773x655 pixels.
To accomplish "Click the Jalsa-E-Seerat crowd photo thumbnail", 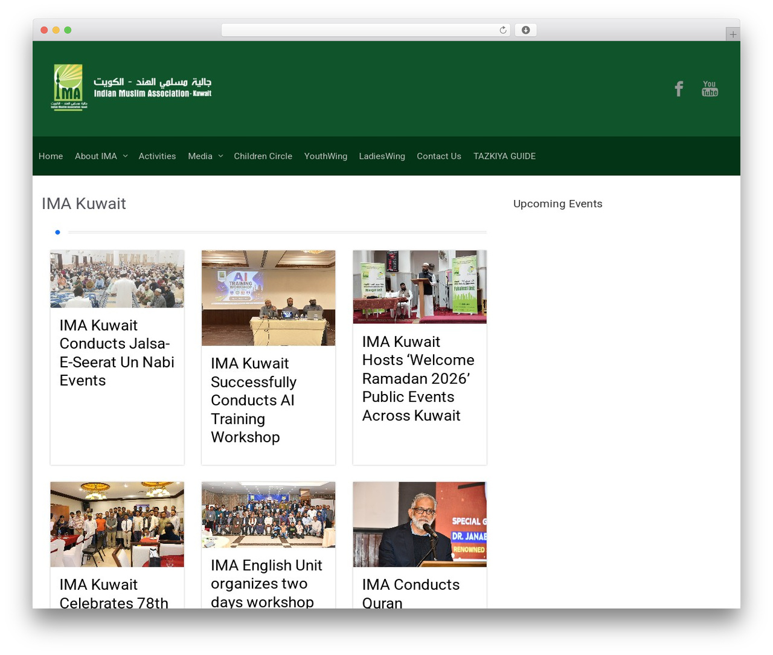I will (117, 279).
